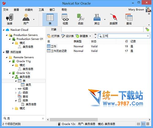Open the 视图 view toolbar icon
The height and width of the screenshot is (128, 153).
(65, 17)
